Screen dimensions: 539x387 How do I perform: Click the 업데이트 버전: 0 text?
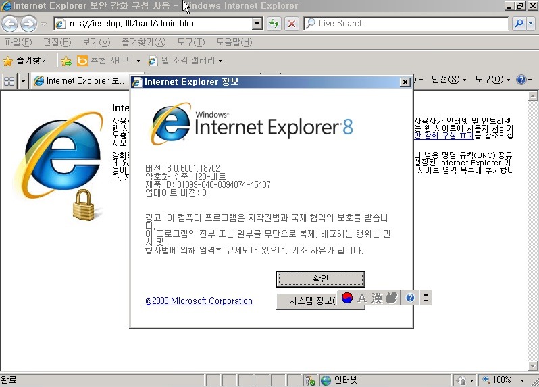coord(176,192)
